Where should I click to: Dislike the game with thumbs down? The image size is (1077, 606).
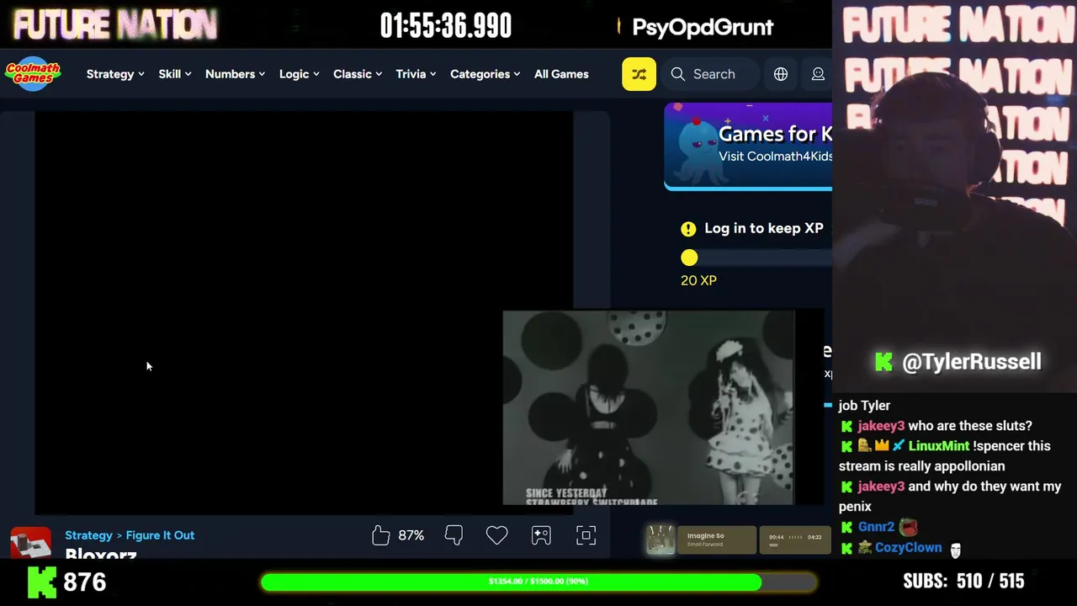coord(454,535)
